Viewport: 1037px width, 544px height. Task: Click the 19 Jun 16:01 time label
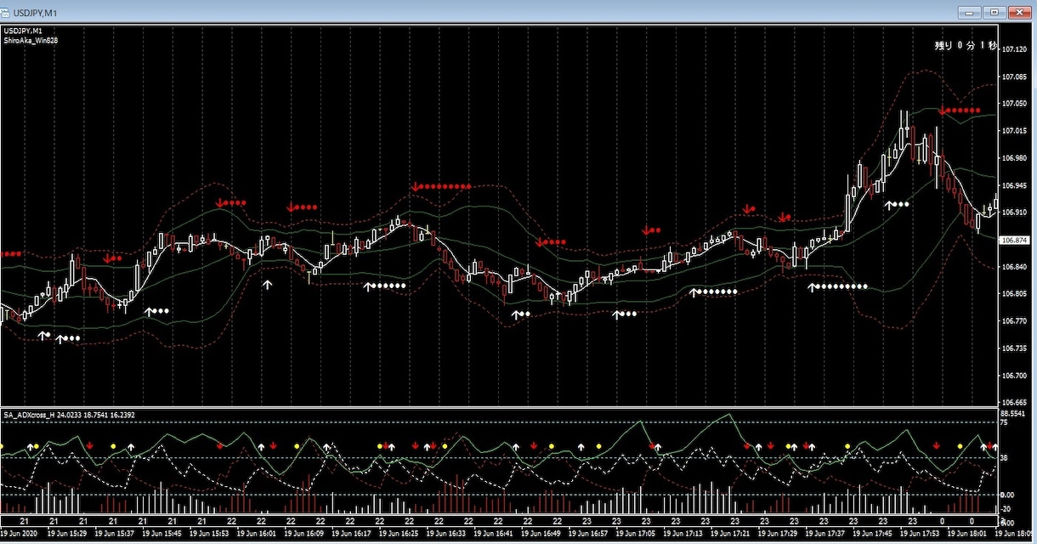[258, 534]
